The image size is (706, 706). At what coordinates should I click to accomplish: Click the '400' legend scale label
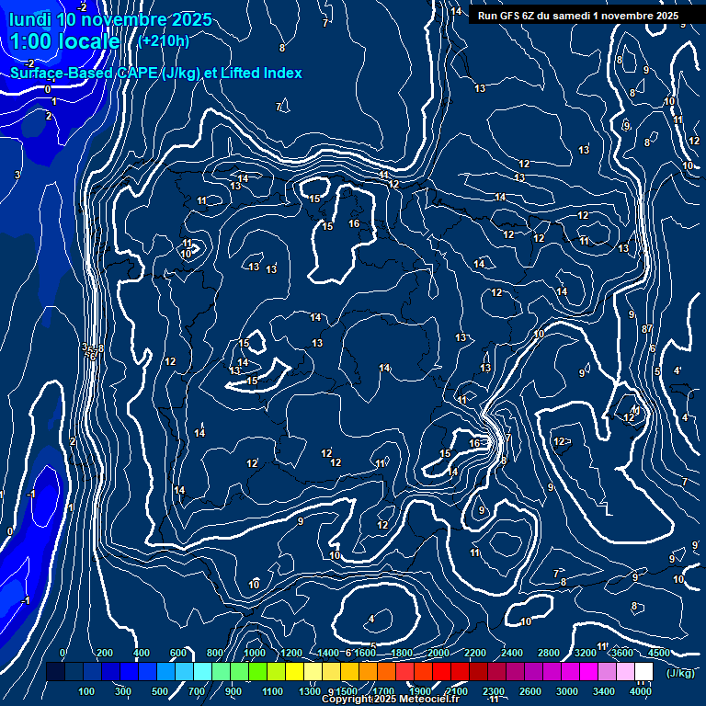(x=142, y=653)
